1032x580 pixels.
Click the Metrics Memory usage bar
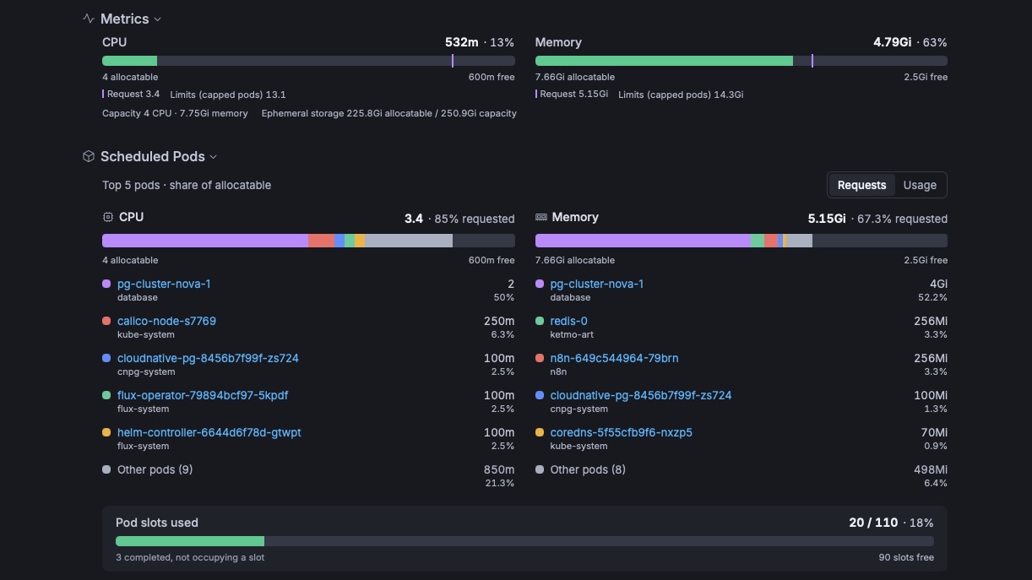(x=741, y=61)
